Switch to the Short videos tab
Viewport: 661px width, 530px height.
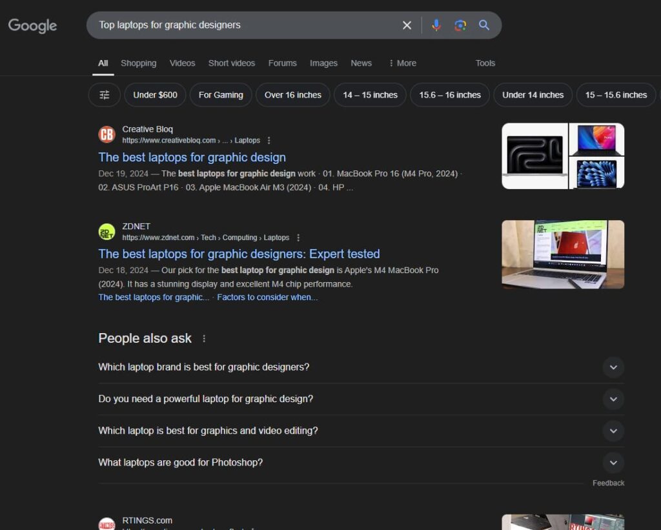coord(232,63)
